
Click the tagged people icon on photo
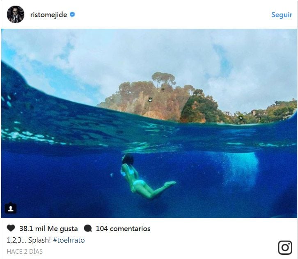point(11,208)
